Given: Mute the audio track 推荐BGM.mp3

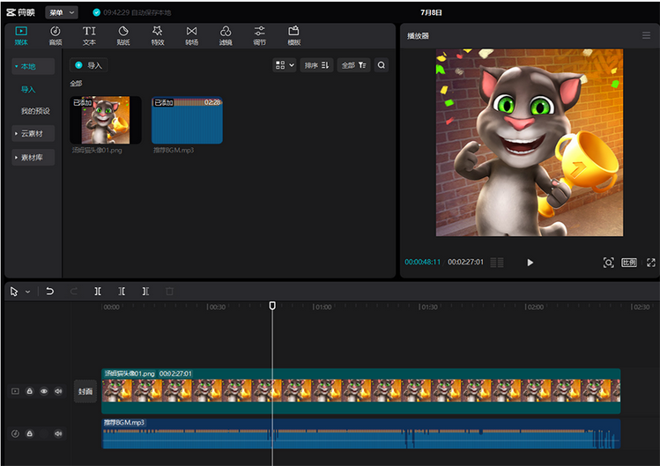Looking at the screenshot, I should point(59,433).
